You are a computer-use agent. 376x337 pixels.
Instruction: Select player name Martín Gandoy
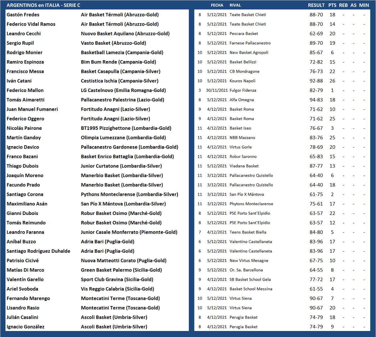pyautogui.click(x=23, y=138)
